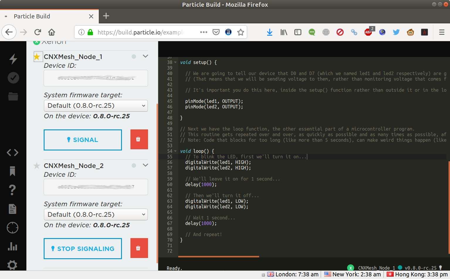Image resolution: width=450 pixels, height=279 pixels.
Task: Collapse the CNXMesh_Node_2 device details chevron
Action: coord(145,165)
